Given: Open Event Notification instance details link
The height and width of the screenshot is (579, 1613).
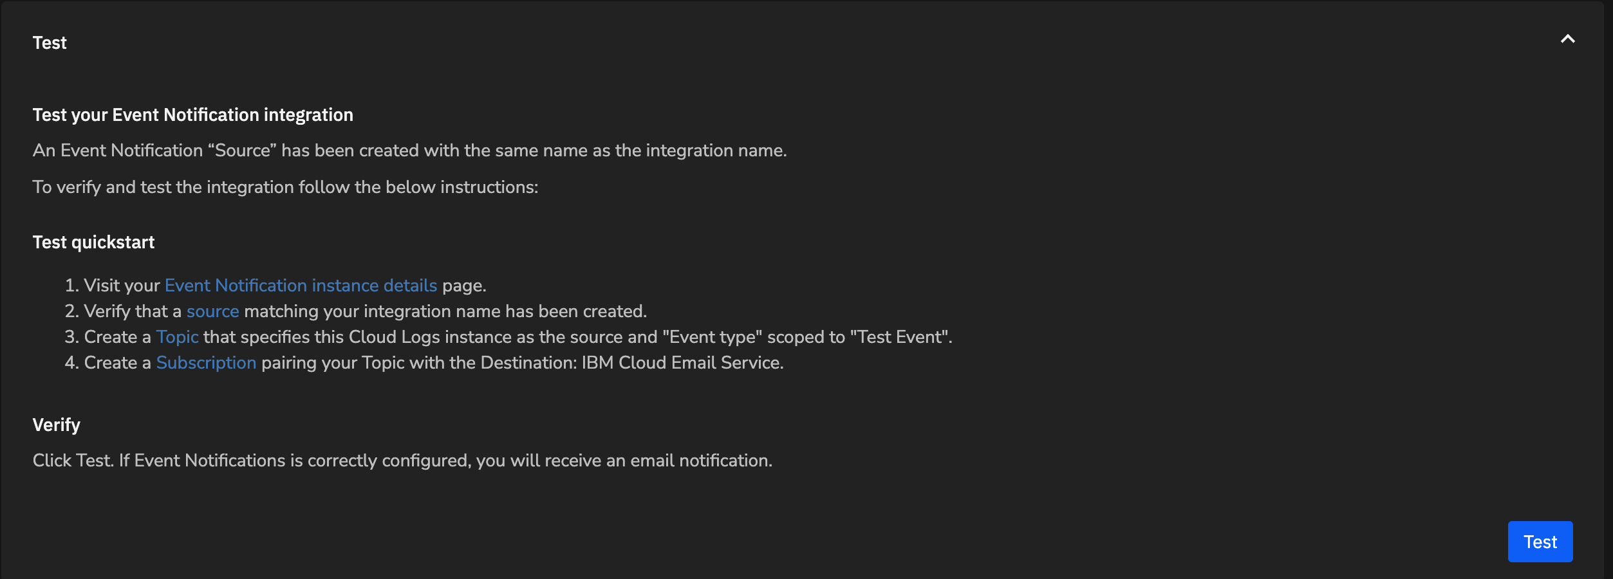Looking at the screenshot, I should point(301,286).
